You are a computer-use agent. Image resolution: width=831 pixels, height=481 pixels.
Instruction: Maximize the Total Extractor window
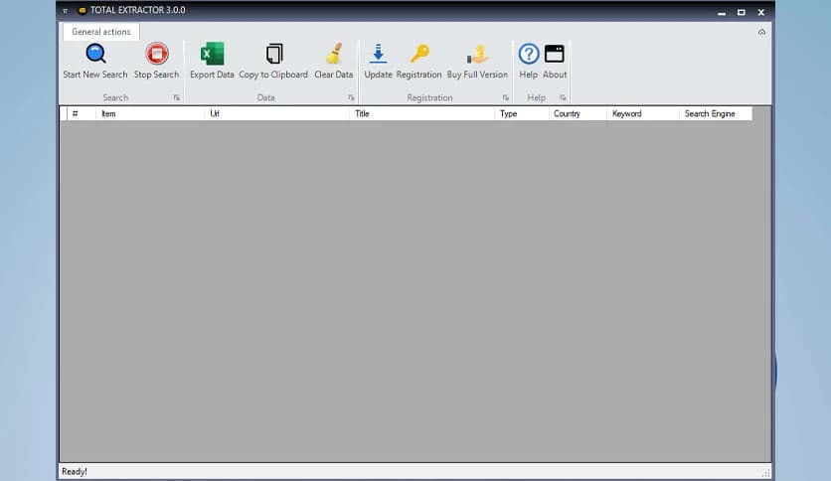742,12
